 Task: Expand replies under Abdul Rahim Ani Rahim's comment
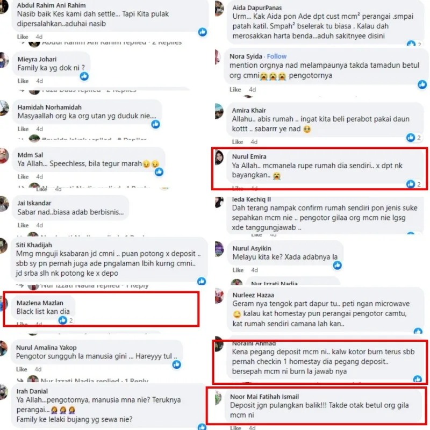(105, 43)
